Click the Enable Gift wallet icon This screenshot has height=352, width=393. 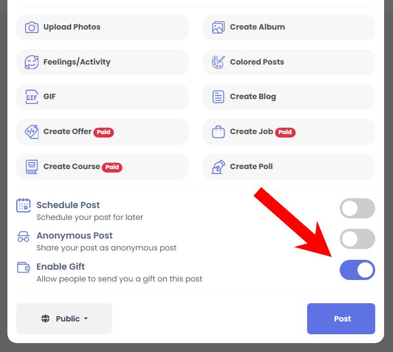(x=24, y=267)
